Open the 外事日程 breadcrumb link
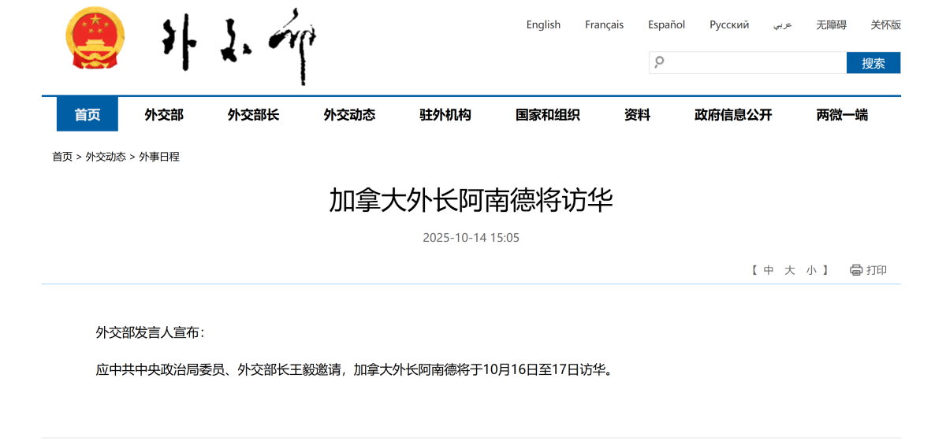 tap(159, 157)
